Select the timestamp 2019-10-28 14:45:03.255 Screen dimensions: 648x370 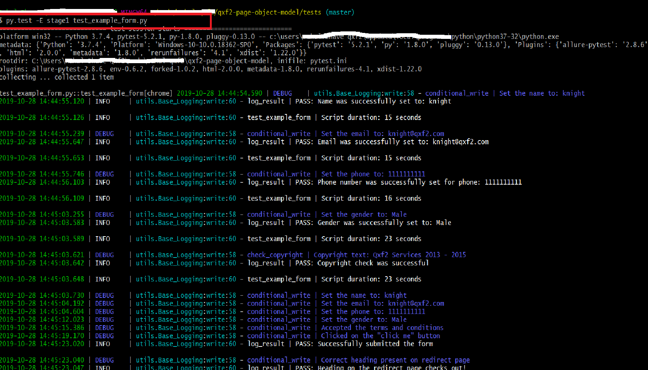42,214
